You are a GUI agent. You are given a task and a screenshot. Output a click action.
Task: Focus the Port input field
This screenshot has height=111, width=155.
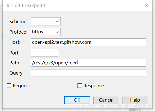44,53
